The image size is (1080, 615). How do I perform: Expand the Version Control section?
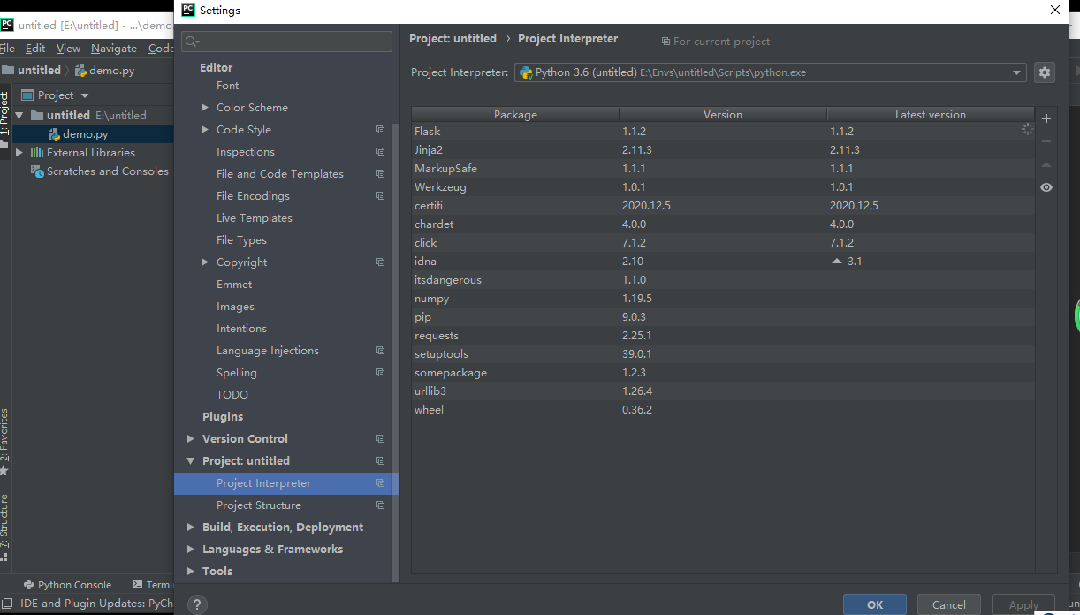pyautogui.click(x=191, y=439)
